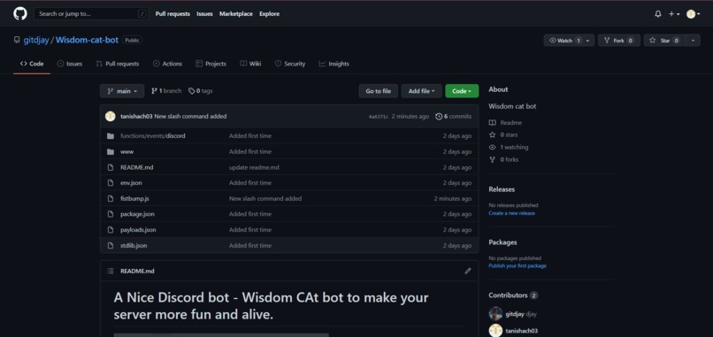Screen dimensions: 713x337
Task: Switch to the repository Pull requests tab
Action: (118, 64)
